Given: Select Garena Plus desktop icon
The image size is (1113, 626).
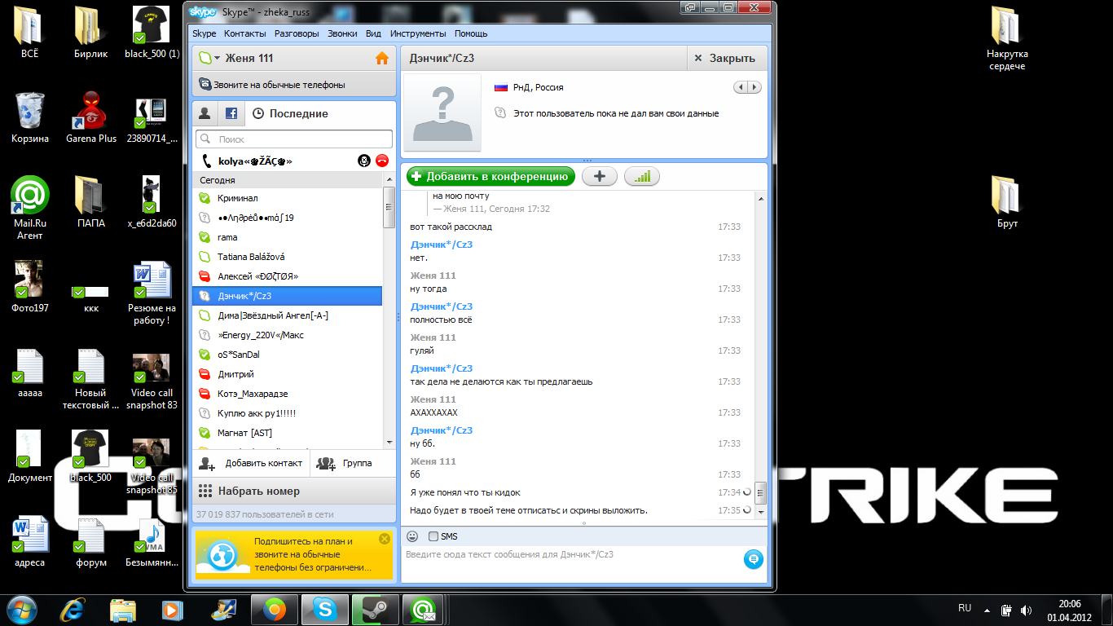Looking at the screenshot, I should point(91,117).
